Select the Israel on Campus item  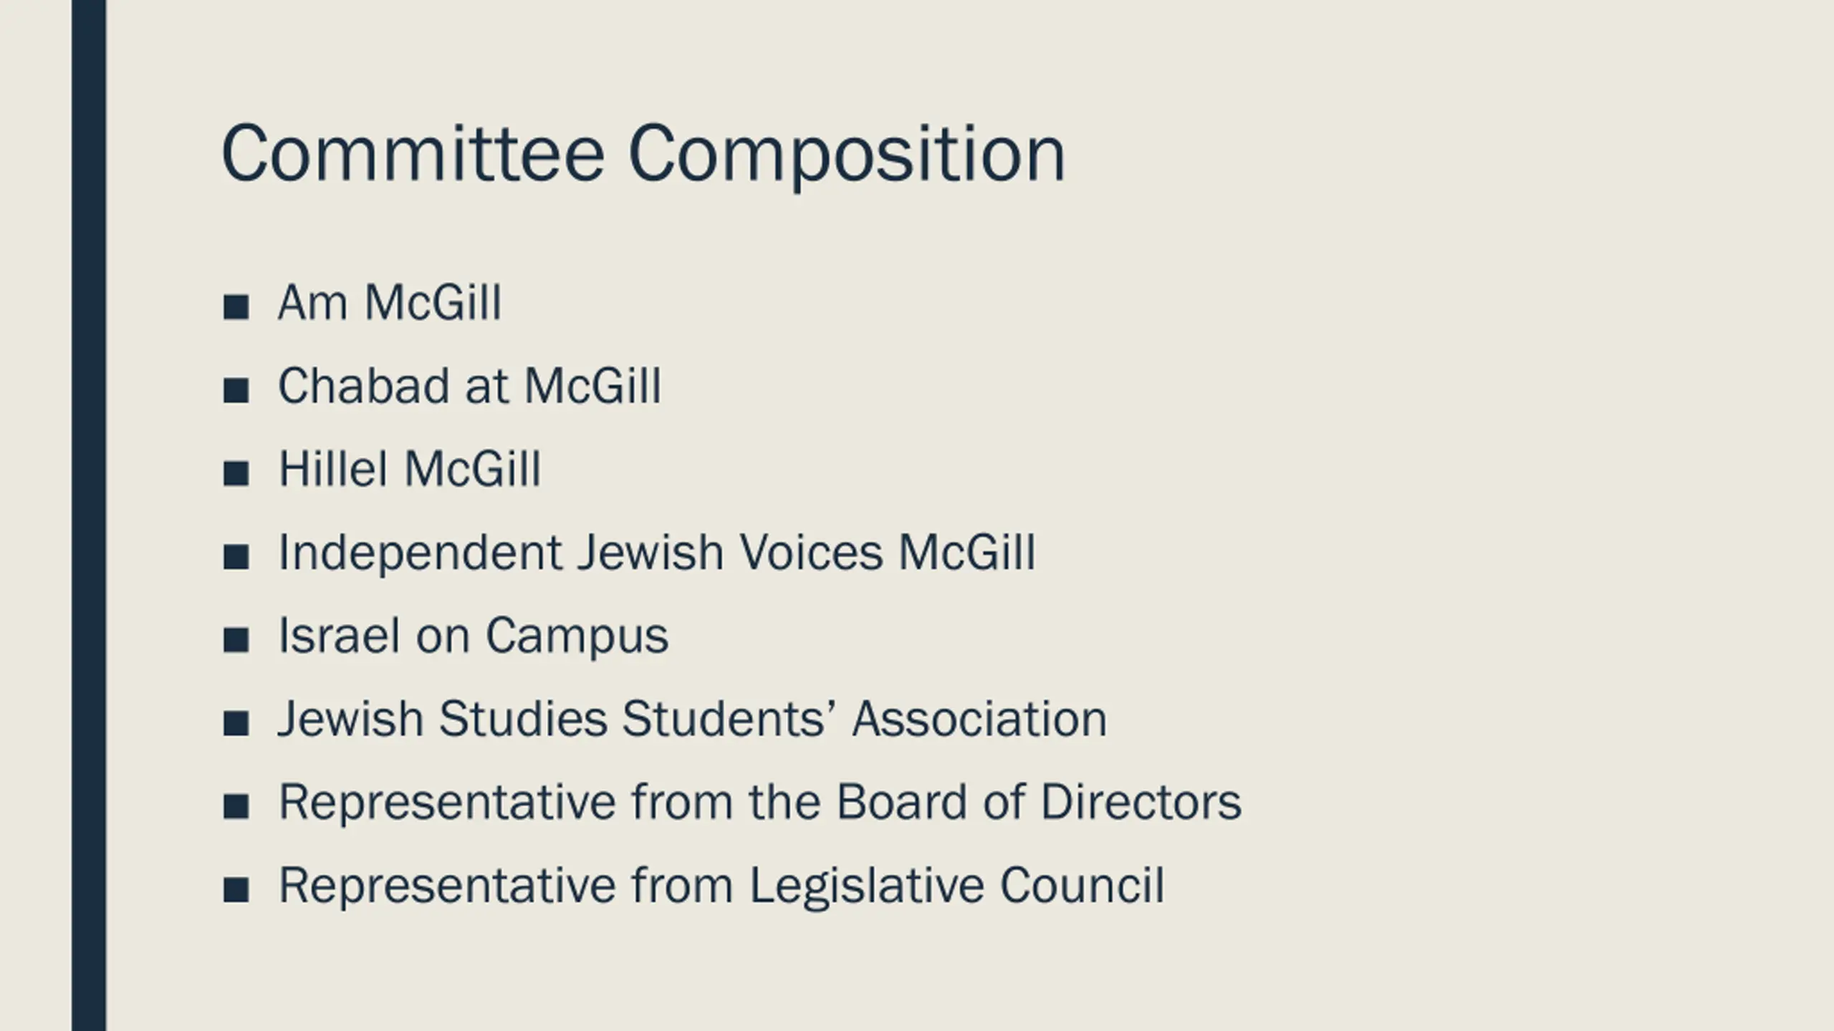[x=474, y=636]
